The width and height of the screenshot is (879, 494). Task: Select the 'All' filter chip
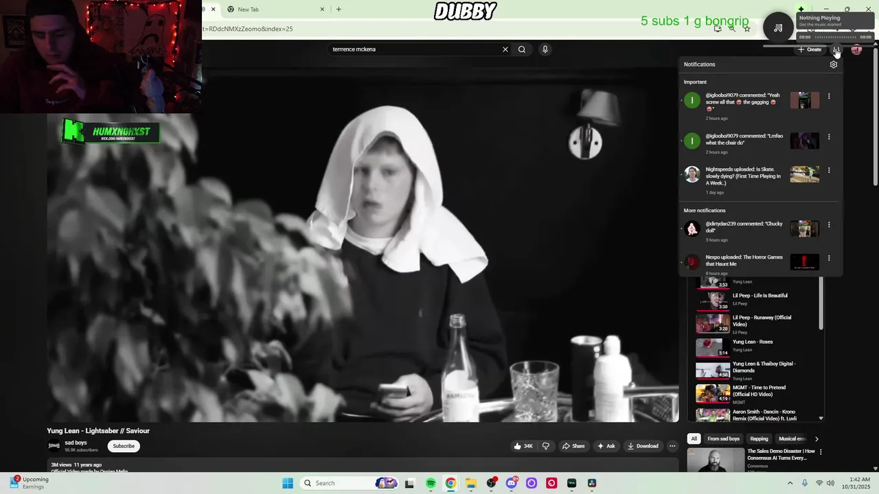[694, 439]
